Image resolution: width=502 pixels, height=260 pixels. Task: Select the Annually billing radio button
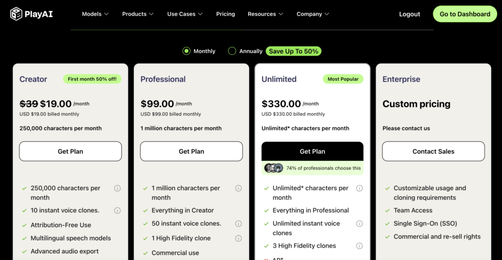[232, 51]
